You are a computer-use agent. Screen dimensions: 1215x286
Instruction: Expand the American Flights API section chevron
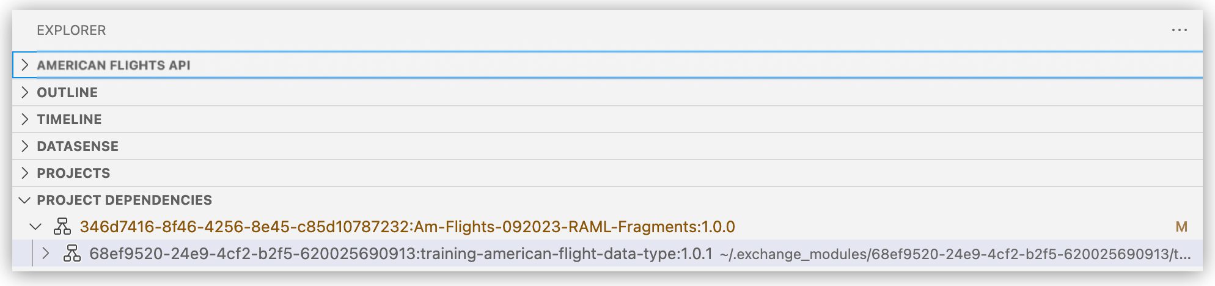click(x=24, y=65)
